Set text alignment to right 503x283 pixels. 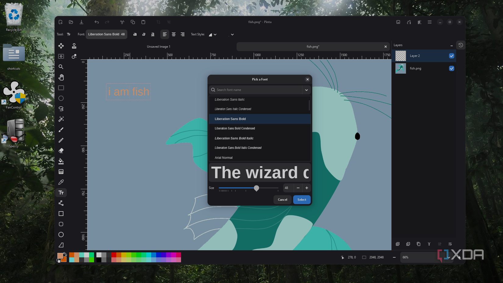(183, 34)
